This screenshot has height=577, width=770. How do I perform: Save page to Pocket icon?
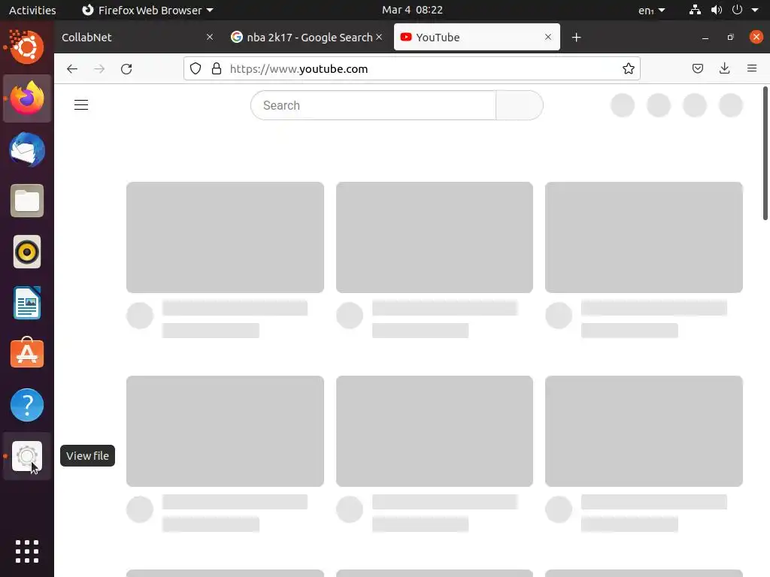[x=698, y=68]
